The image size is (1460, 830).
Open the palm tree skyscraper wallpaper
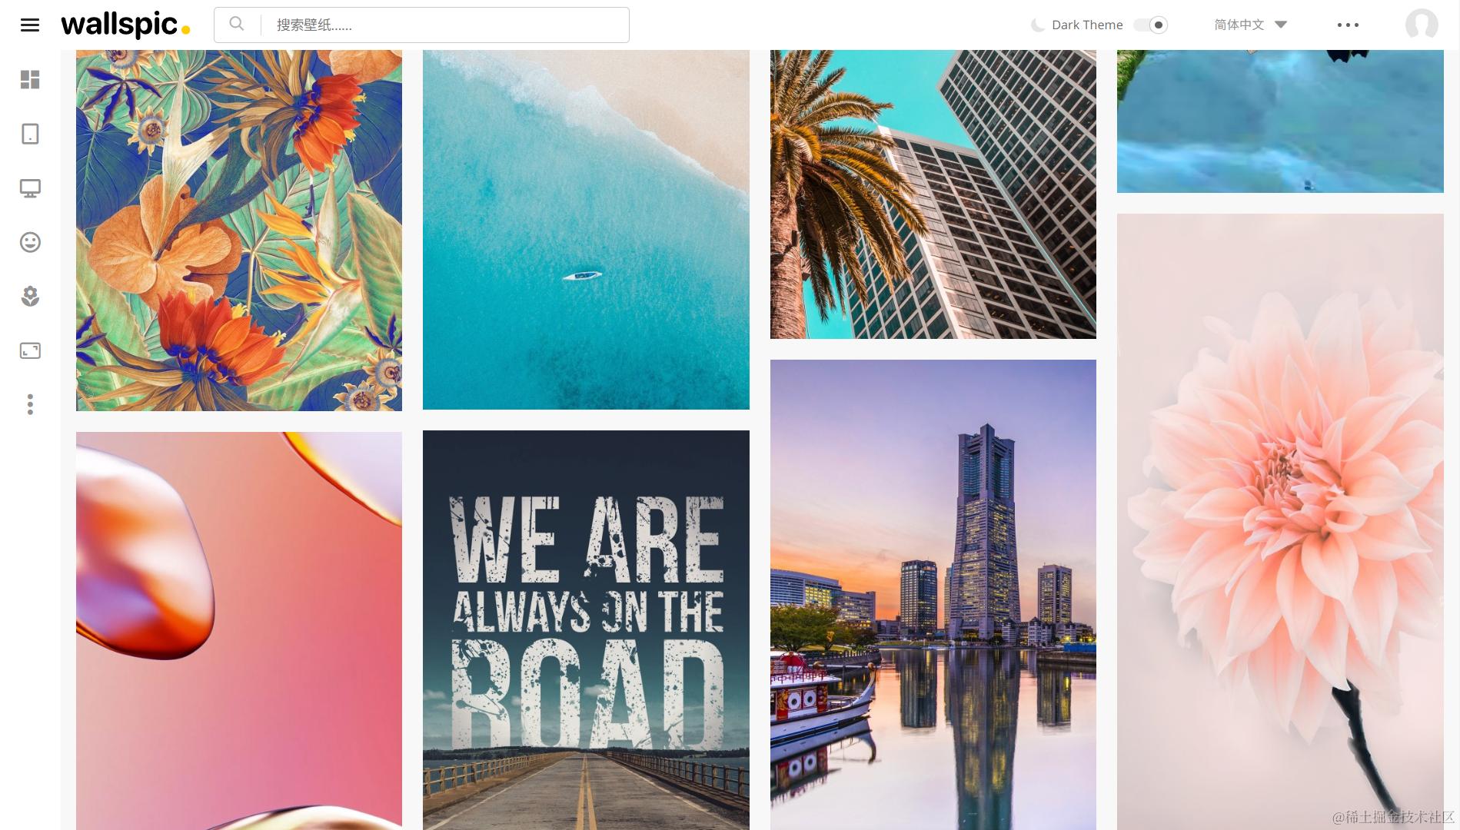click(933, 194)
